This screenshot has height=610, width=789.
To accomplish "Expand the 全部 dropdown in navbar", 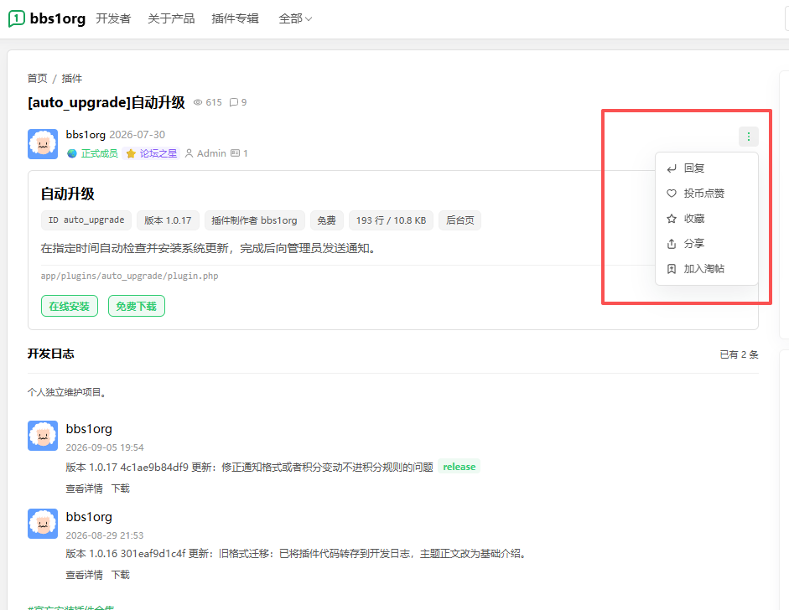I will [295, 19].
